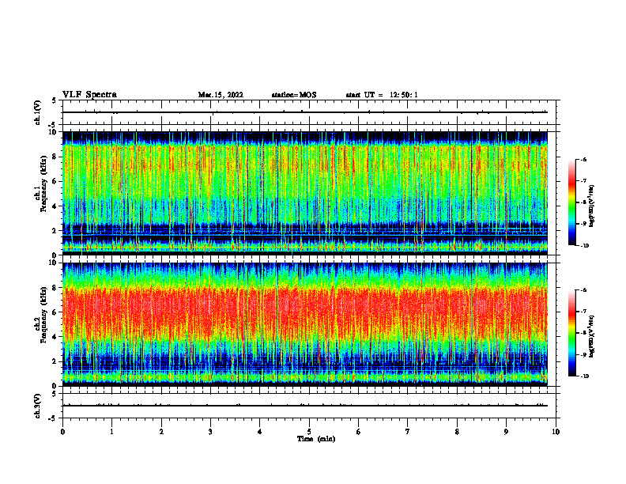Image resolution: width=626 pixels, height=484 pixels.
Task: Click the "Time (min)" axis label
Action: [316, 439]
